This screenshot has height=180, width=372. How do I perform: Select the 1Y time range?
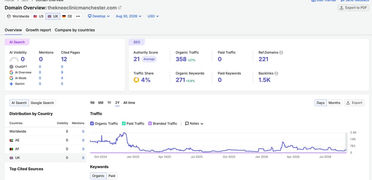pyautogui.click(x=109, y=103)
